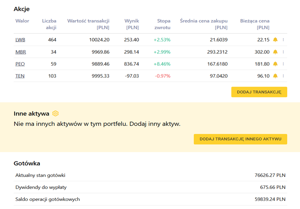The width and height of the screenshot is (300, 209).
Task: Click the alert bell for MBR
Action: [x=275, y=52]
